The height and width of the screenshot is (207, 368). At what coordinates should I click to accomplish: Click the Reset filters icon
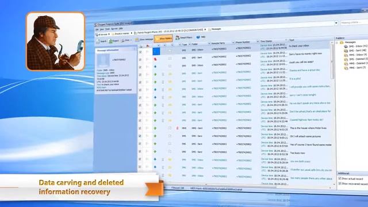coord(178,37)
